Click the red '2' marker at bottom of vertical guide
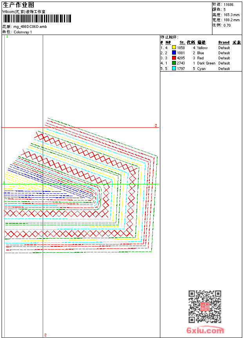The image size is (243, 338). (45, 335)
